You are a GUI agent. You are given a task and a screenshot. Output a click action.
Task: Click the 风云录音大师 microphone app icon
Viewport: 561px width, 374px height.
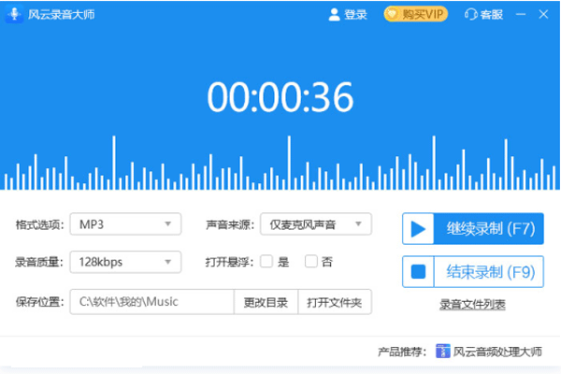click(x=16, y=14)
